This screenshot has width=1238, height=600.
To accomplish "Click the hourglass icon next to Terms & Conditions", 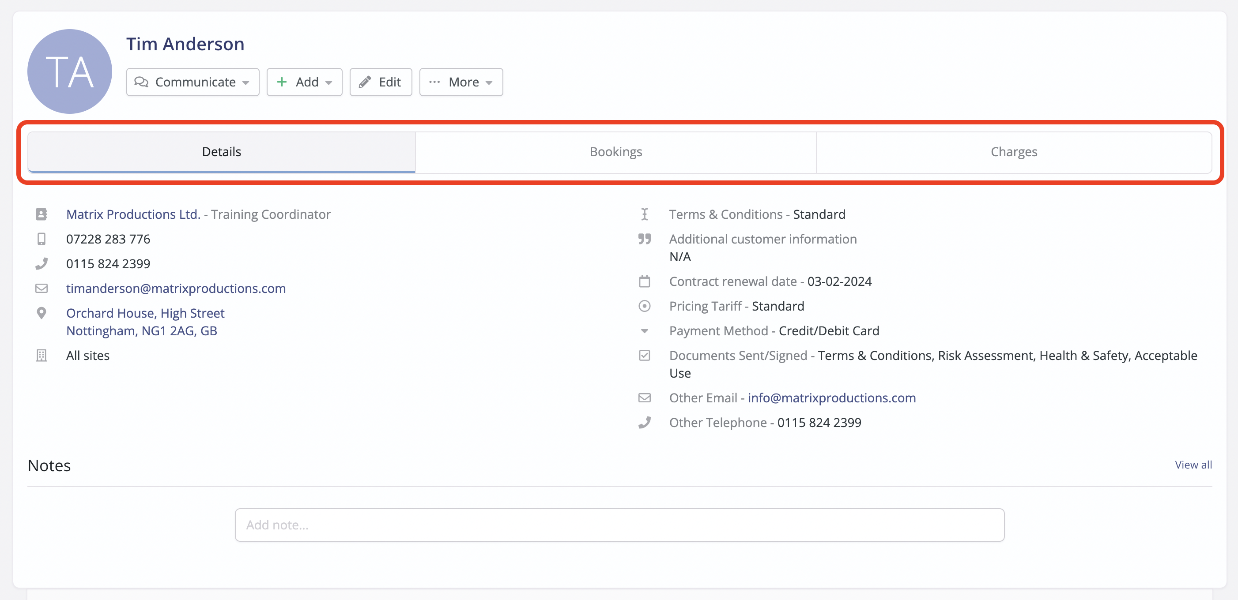I will pyautogui.click(x=645, y=214).
